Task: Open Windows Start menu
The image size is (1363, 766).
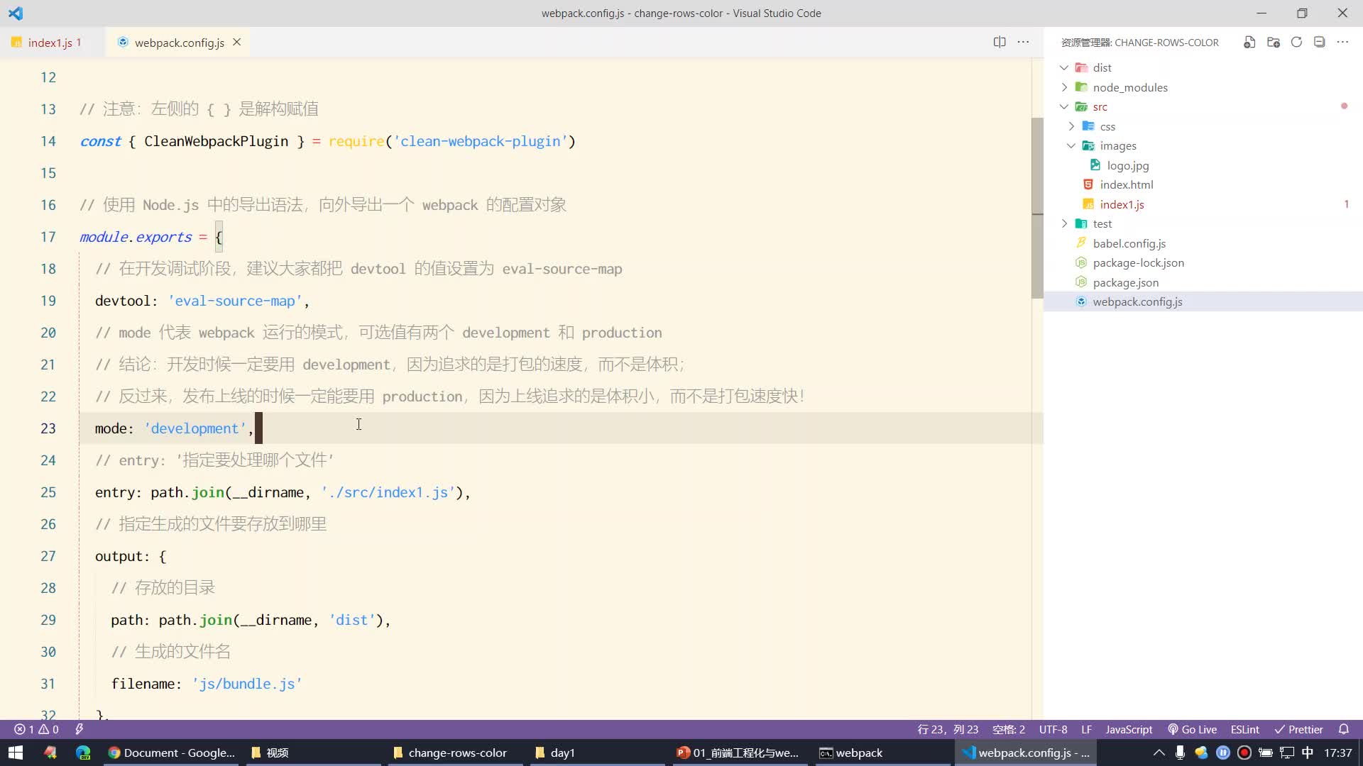Action: click(x=16, y=753)
